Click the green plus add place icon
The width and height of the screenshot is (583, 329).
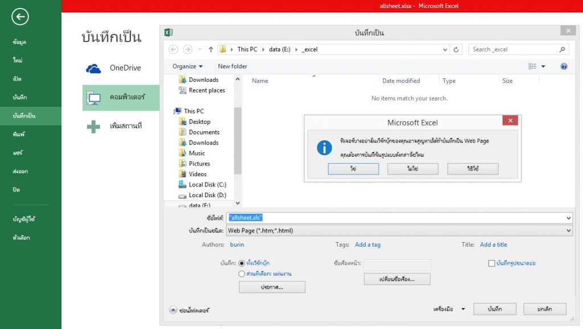pos(93,127)
